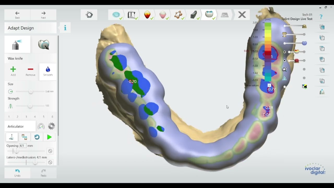Viewport: 334px width, 188px height.
Task: Toggle the Show values checkbox
Action: point(269,85)
